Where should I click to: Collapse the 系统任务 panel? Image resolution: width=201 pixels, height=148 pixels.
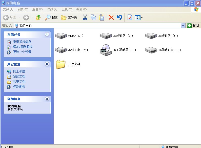pyautogui.click(x=47, y=34)
